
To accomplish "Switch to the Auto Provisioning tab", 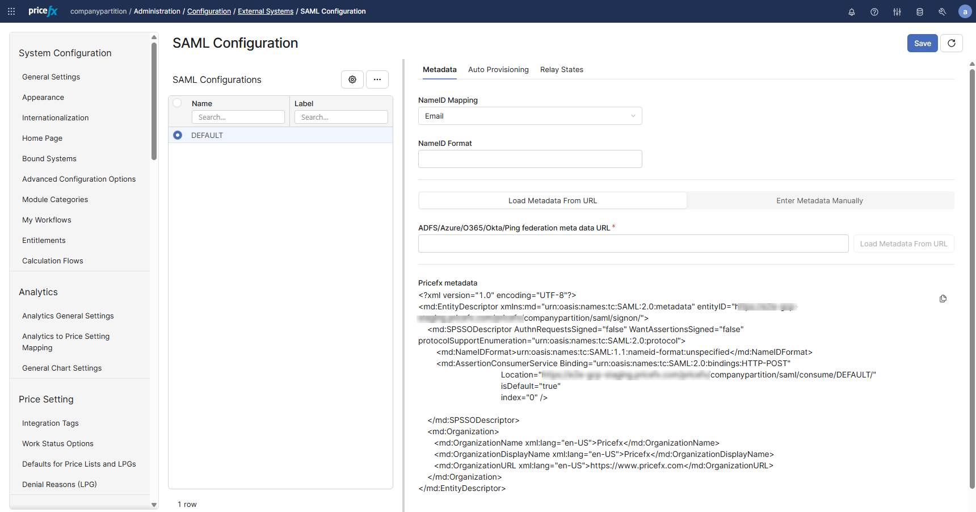I will pyautogui.click(x=498, y=70).
